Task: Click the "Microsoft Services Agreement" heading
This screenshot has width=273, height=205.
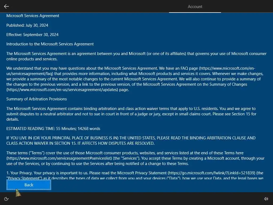Action: point(33,16)
